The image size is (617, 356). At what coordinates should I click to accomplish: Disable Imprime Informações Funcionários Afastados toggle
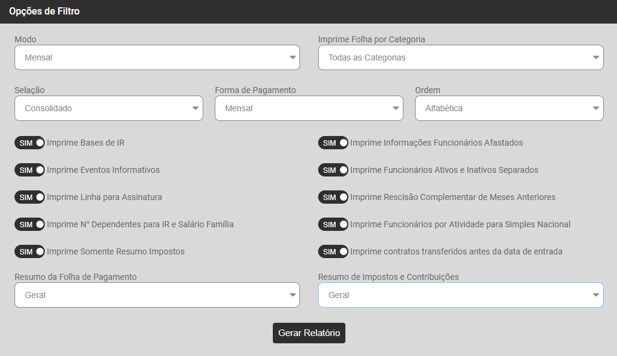[x=333, y=143]
